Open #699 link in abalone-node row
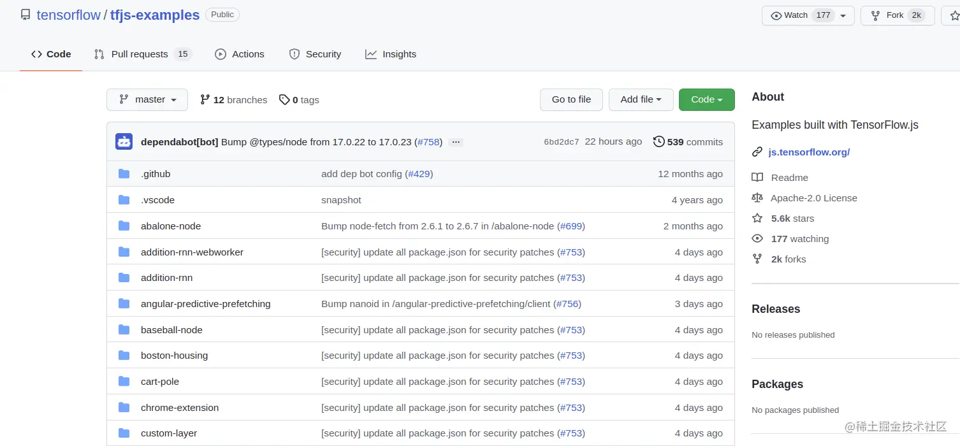 click(x=571, y=226)
